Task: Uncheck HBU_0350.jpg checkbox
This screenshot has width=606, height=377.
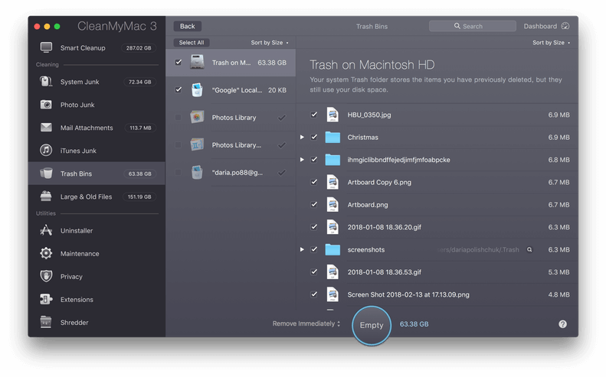Action: 314,115
